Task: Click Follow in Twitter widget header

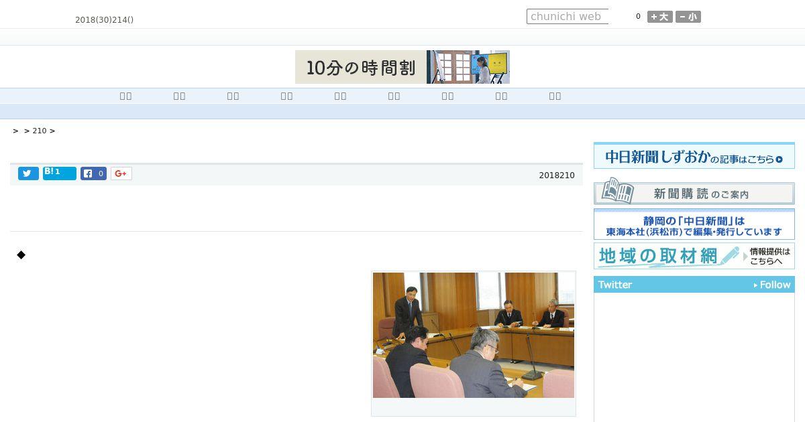Action: click(772, 285)
